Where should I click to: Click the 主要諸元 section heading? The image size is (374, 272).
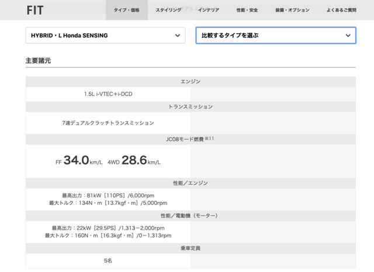click(38, 61)
